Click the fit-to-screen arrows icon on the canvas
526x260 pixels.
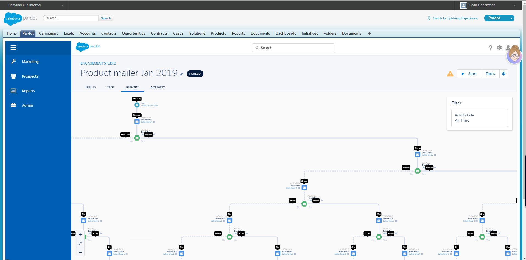click(80, 243)
